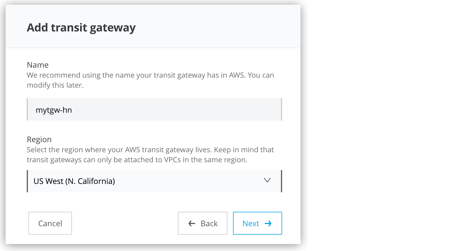Focus the transit gateway name input
The width and height of the screenshot is (451, 251).
(155, 109)
